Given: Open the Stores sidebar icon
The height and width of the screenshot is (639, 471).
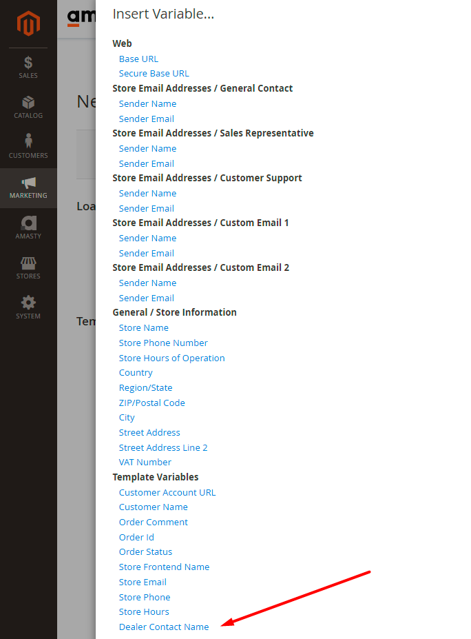Looking at the screenshot, I should tap(28, 263).
